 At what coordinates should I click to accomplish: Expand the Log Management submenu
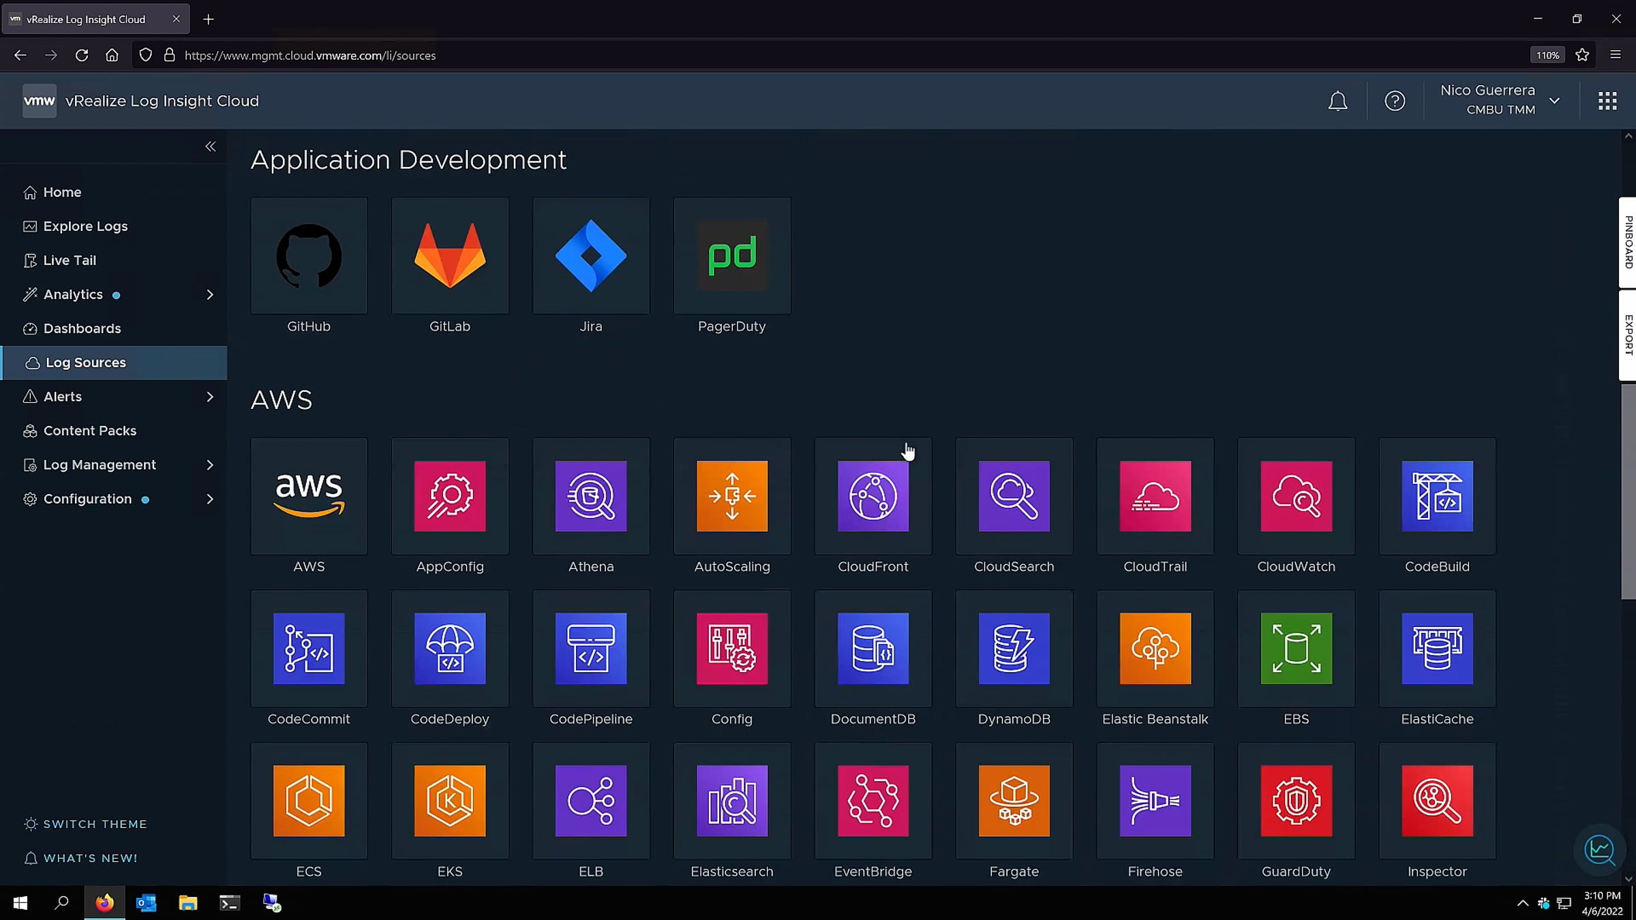[x=210, y=465]
